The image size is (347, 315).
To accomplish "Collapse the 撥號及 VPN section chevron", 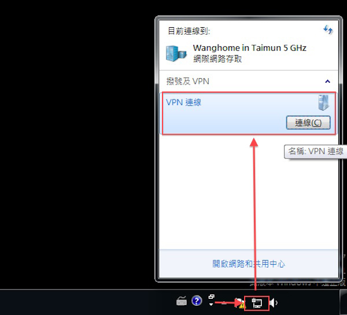I will (x=328, y=81).
